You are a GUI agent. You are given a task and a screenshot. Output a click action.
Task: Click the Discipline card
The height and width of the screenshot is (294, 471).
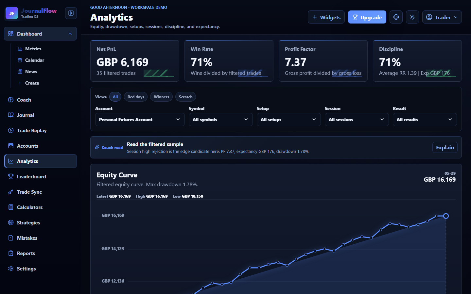(417, 61)
